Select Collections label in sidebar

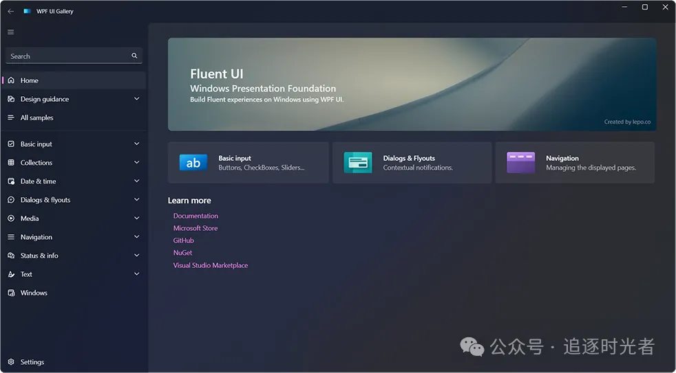pyautogui.click(x=36, y=163)
